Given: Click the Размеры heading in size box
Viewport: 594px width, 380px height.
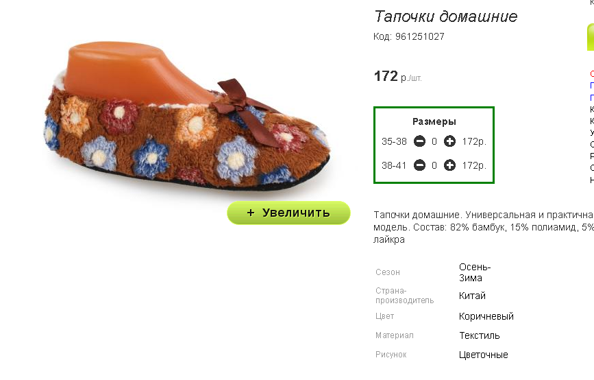Looking at the screenshot, I should [434, 121].
